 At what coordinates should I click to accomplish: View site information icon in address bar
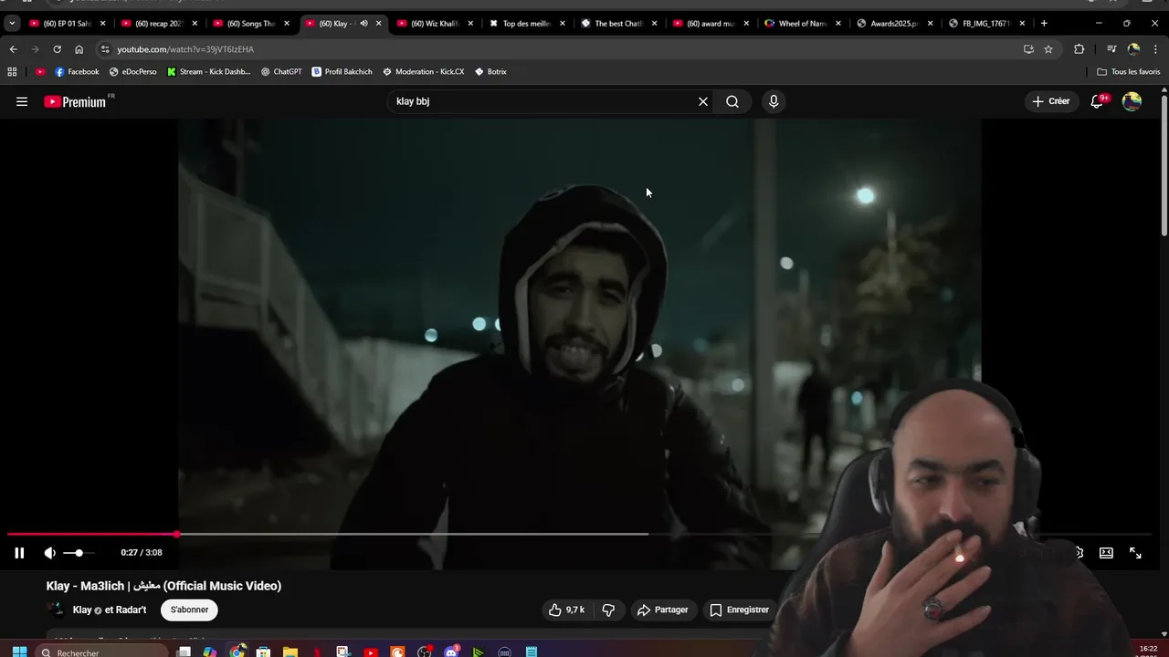(105, 49)
